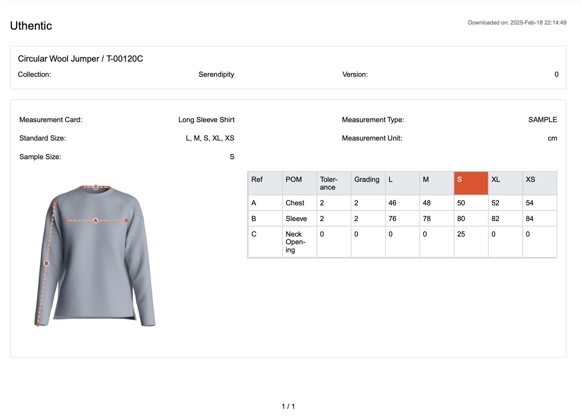Click the Tolerance column header
Image resolution: width=581 pixels, height=416 pixels.
pyautogui.click(x=334, y=183)
